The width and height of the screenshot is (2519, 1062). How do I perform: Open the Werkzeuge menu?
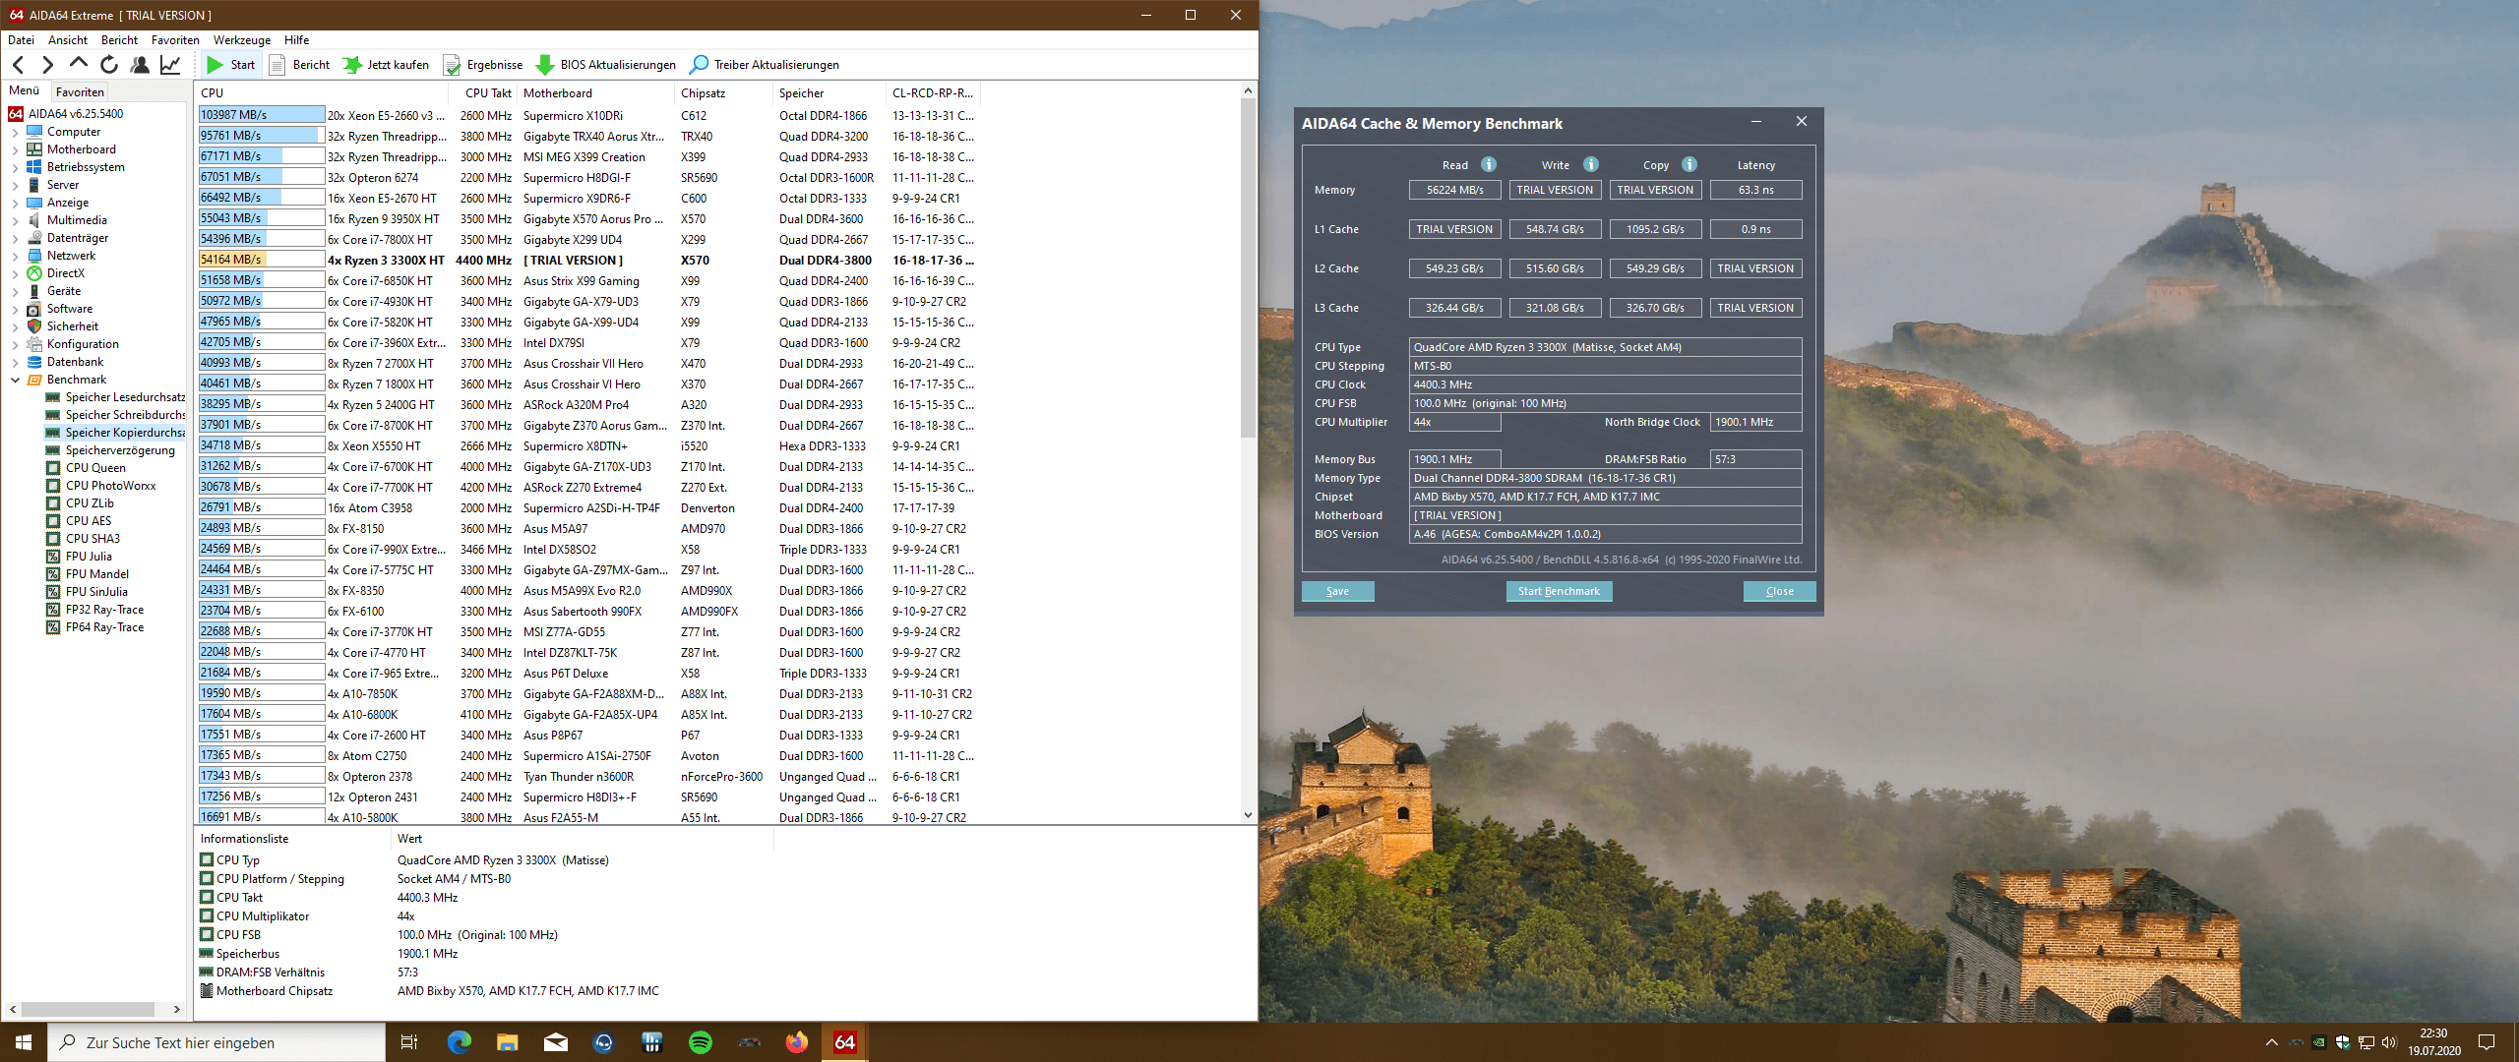point(241,40)
